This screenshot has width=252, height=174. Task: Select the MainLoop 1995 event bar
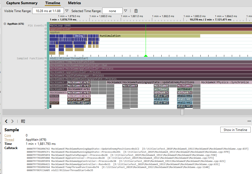tap(151, 26)
